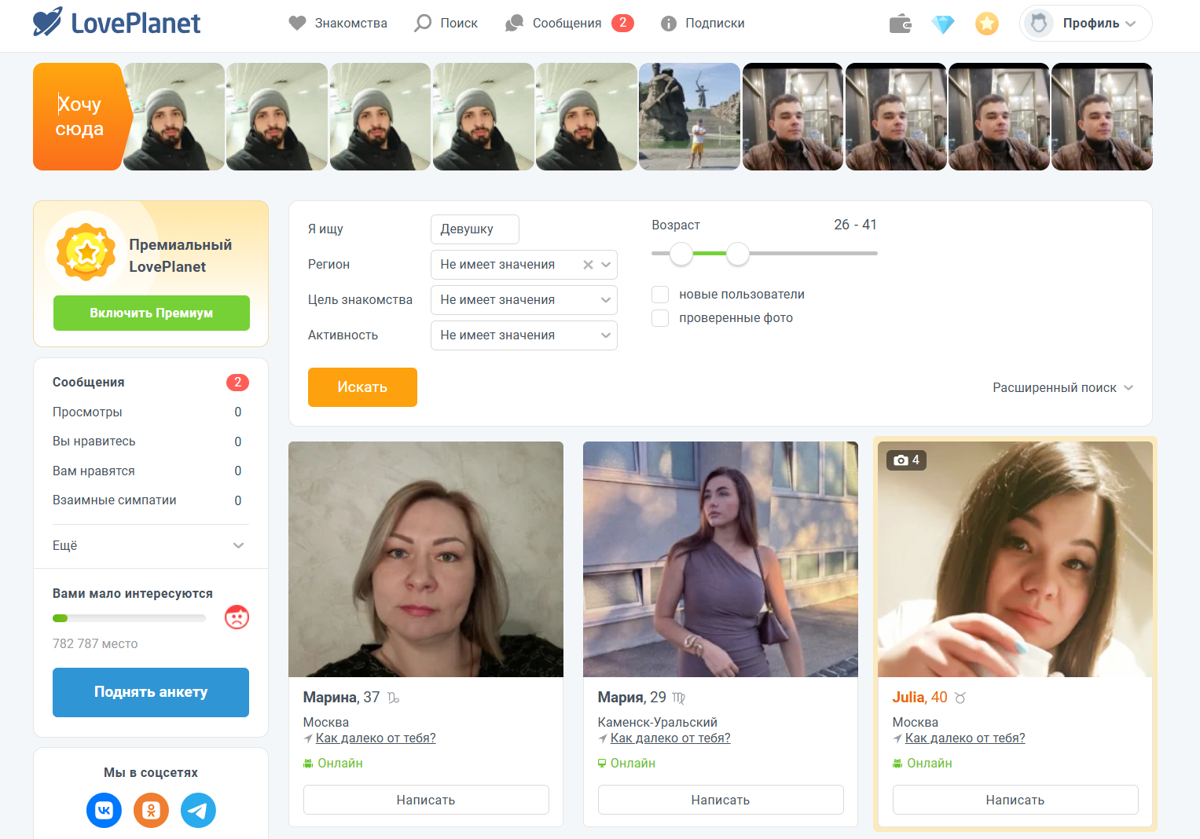Open Julia's name link
Image resolution: width=1200 pixels, height=839 pixels.
pyautogui.click(x=908, y=698)
